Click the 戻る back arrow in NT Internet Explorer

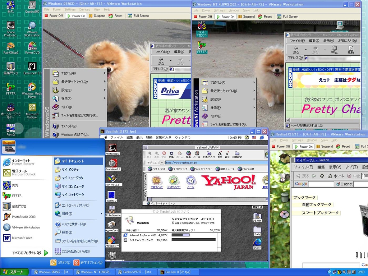296,50
